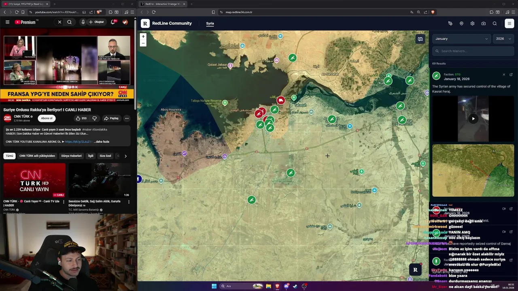Open Brave browser from taskbar
Image resolution: width=518 pixels, height=291 pixels.
[278, 286]
